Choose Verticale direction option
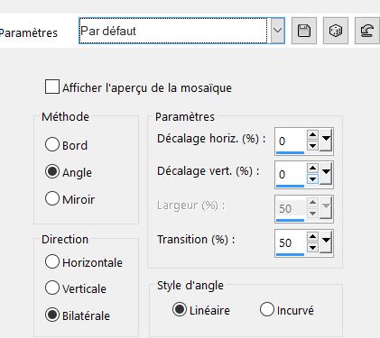The image size is (380, 338). (x=52, y=288)
